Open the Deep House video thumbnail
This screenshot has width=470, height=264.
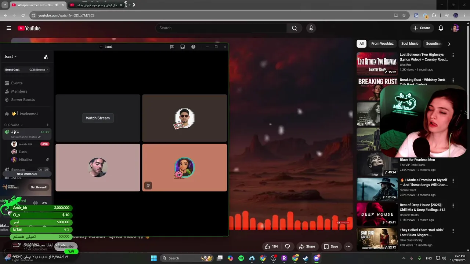[x=377, y=214]
